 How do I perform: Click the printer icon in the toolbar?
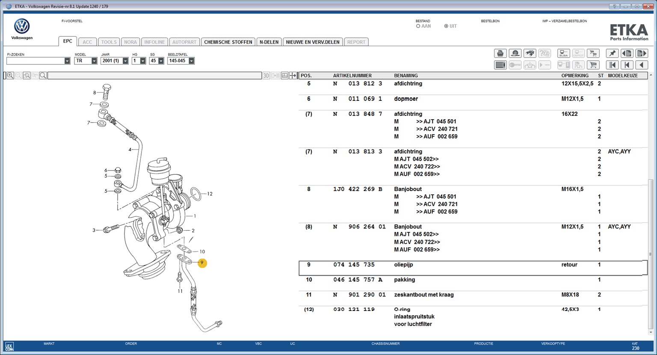click(500, 53)
